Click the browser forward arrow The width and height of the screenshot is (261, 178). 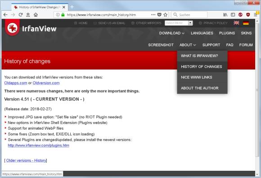pyautogui.click(x=13, y=15)
